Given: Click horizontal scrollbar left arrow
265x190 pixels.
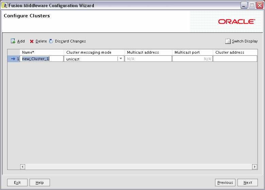Looking at the screenshot, I should (x=22, y=167).
